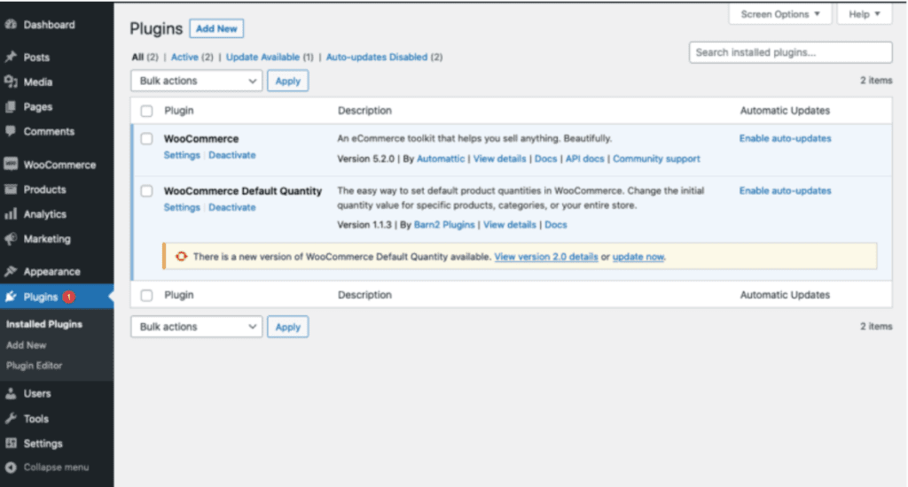Enable auto-updates for WooCommerce
The width and height of the screenshot is (908, 487).
(786, 138)
